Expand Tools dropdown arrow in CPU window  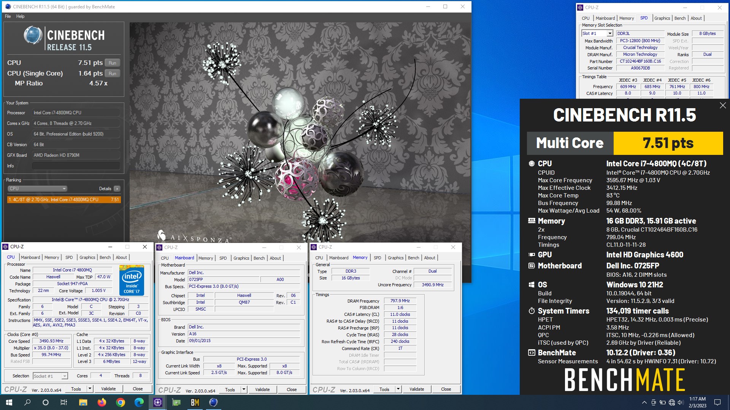click(90, 389)
